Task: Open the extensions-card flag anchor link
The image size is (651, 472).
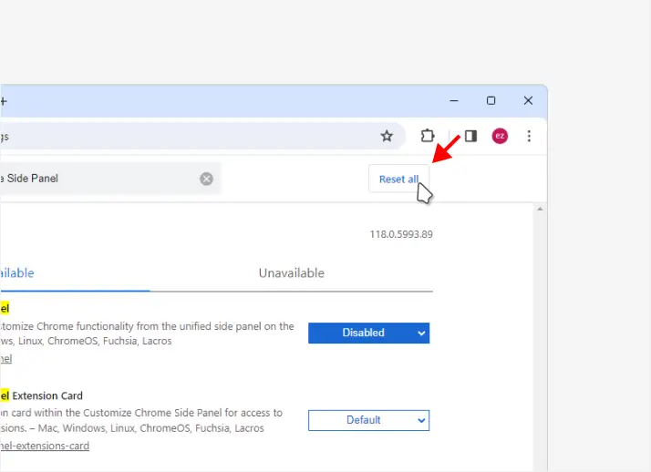Action: pyautogui.click(x=45, y=446)
